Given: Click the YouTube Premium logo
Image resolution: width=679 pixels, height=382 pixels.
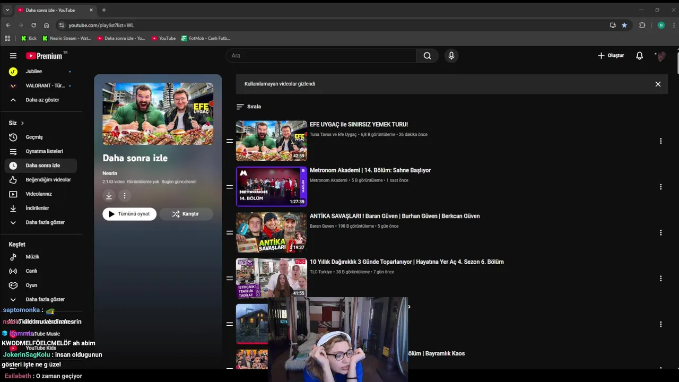Looking at the screenshot, I should [44, 56].
